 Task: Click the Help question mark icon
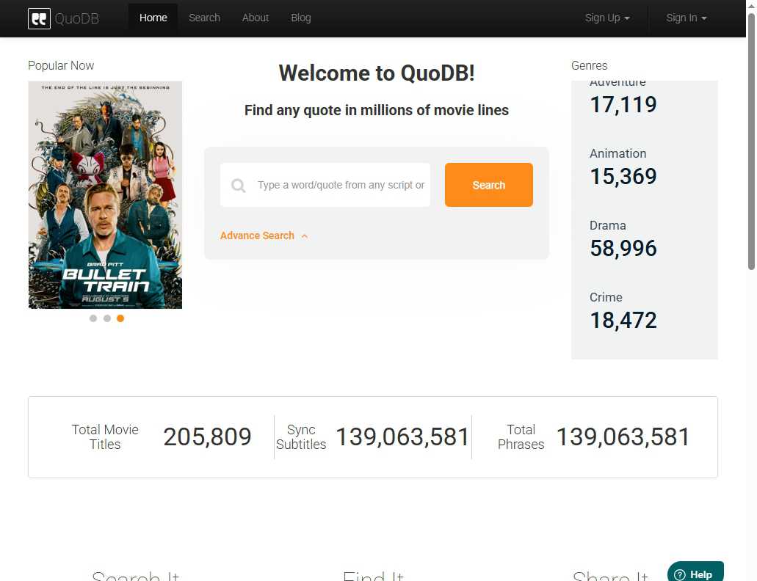[680, 574]
